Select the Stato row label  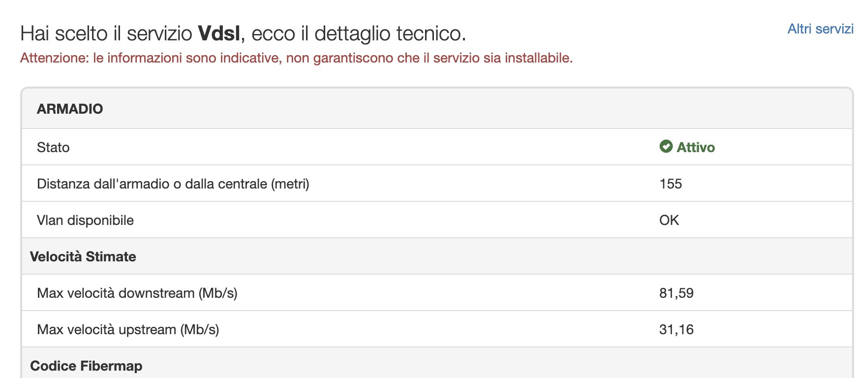(53, 147)
